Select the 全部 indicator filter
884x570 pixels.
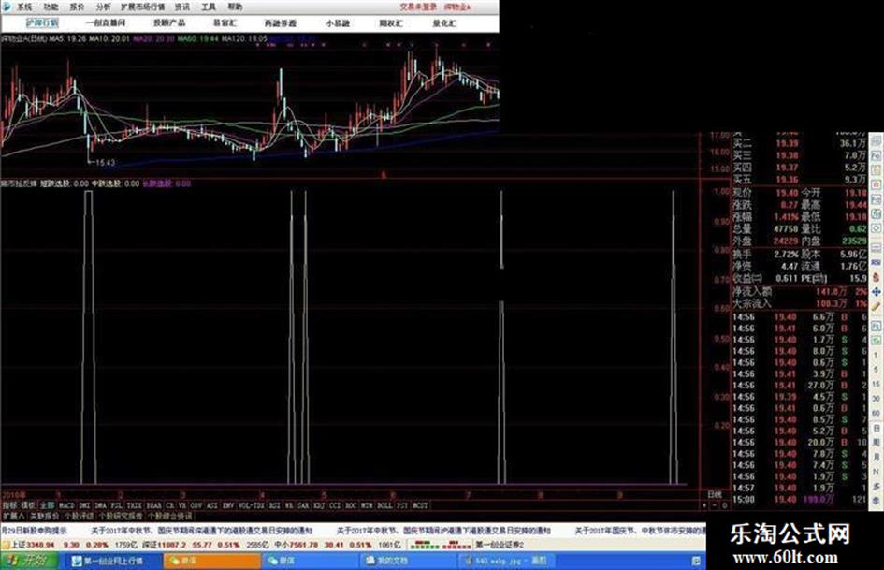(47, 505)
